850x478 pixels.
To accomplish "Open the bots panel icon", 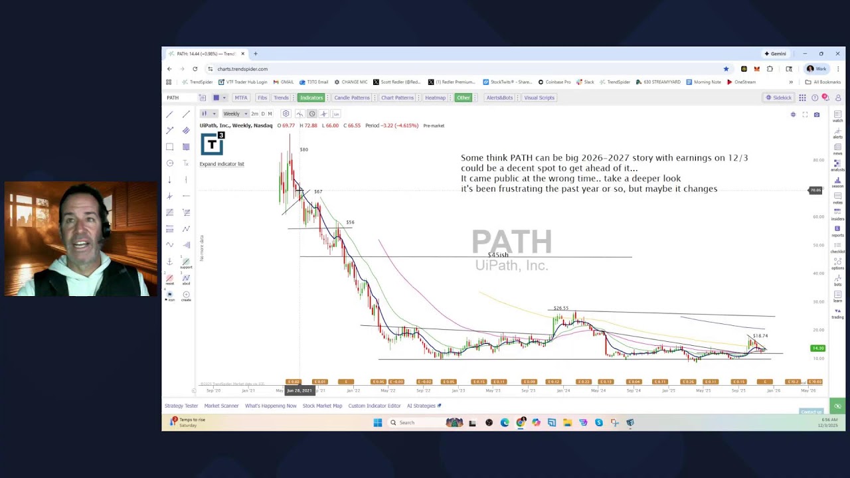I will click(x=837, y=280).
